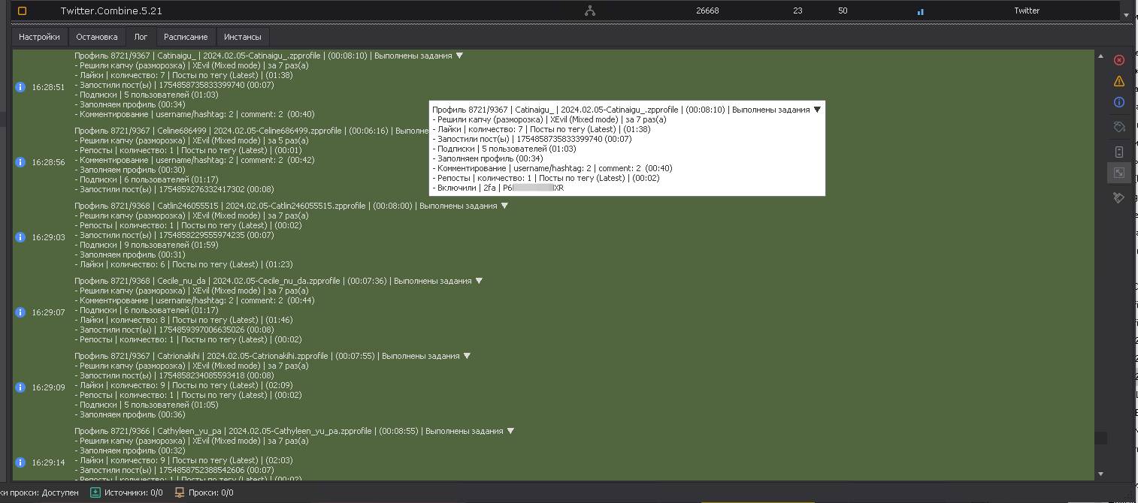
Task: Click the Комментирование line ending (00:44)
Action: point(194,300)
